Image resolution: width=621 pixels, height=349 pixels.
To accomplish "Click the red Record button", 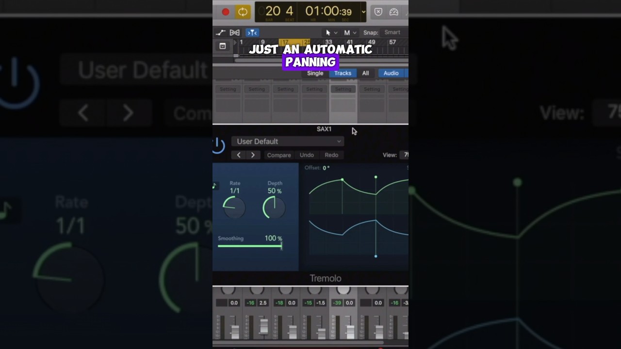I will coord(226,12).
